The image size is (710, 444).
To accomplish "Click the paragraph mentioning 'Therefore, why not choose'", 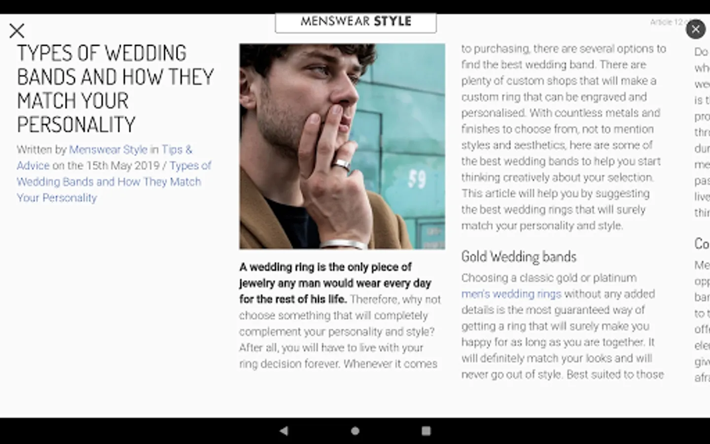I will [340, 315].
